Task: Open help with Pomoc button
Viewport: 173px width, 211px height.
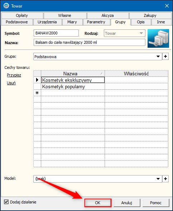Action: pos(156,203)
